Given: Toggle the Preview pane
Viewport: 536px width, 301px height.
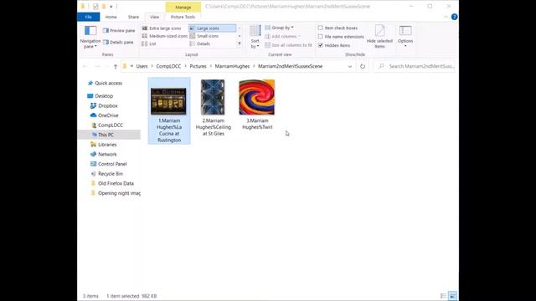Looking at the screenshot, I should (119, 31).
